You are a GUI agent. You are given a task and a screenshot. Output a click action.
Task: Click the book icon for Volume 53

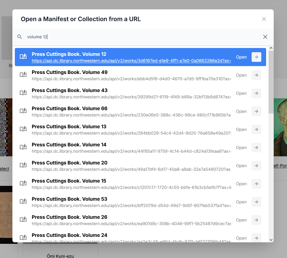click(x=23, y=201)
